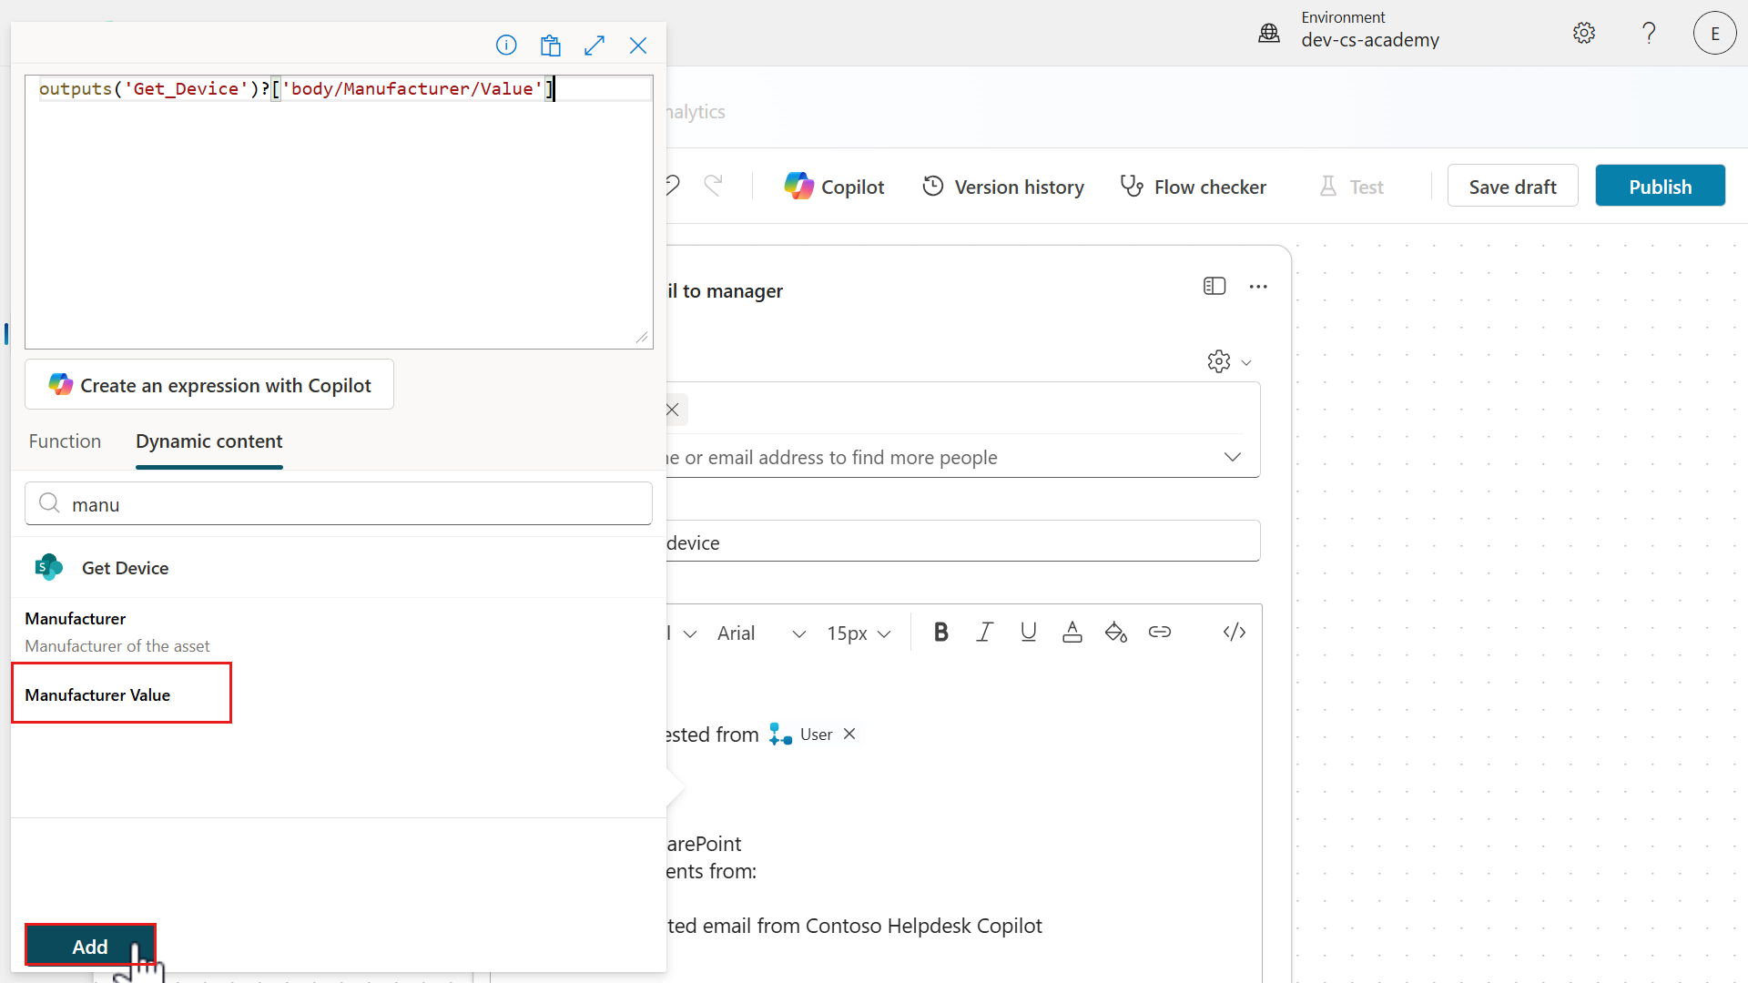
Task: View the flow Version history
Action: [1002, 186]
